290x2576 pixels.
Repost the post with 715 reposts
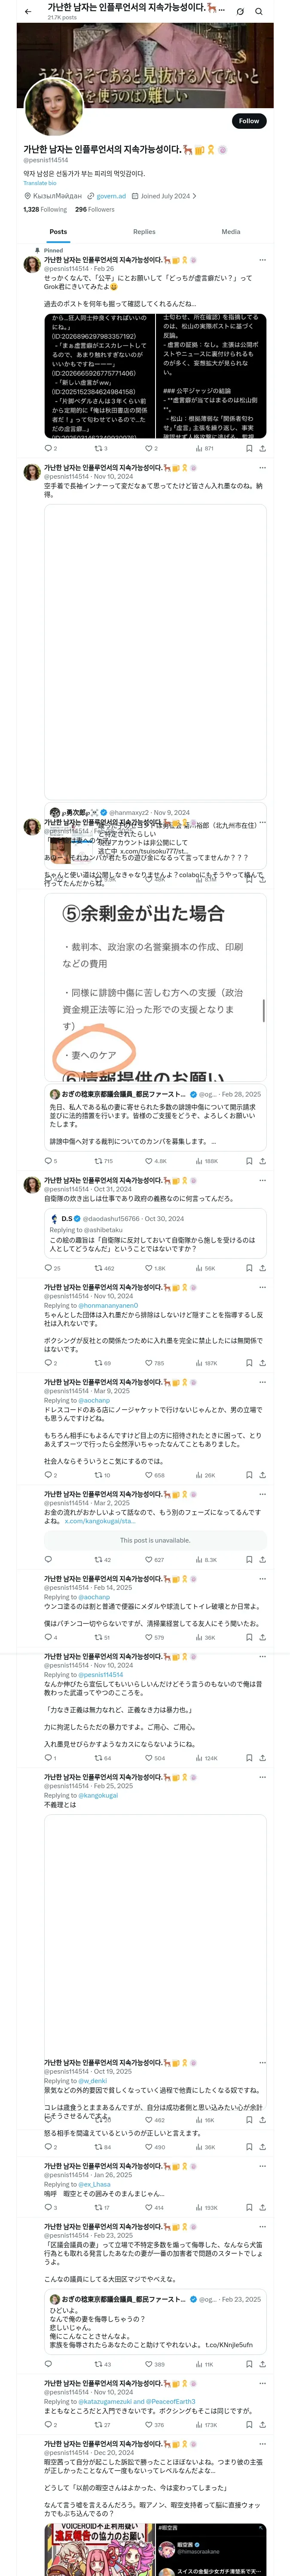click(x=98, y=1161)
